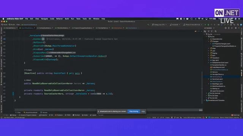
Task: Open the Dynamic Program Analysis tool window
Action: tap(28, 115)
